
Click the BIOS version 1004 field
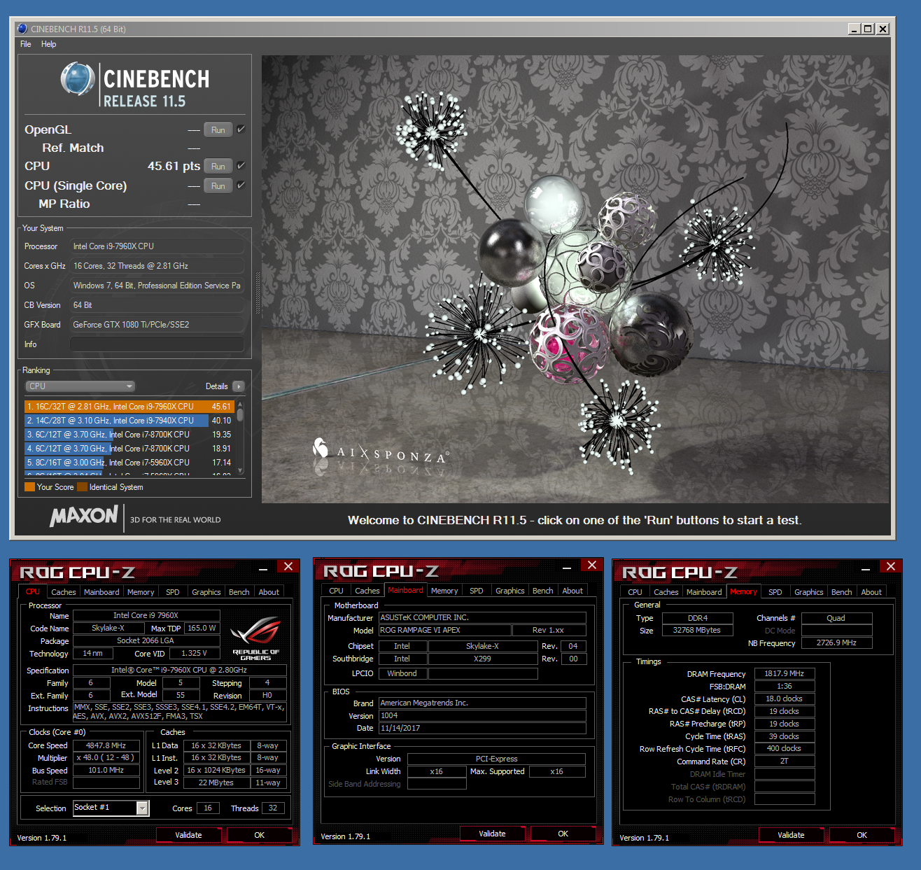click(x=482, y=715)
